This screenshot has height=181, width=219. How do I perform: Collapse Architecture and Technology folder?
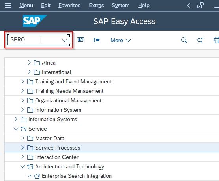click(x=22, y=166)
